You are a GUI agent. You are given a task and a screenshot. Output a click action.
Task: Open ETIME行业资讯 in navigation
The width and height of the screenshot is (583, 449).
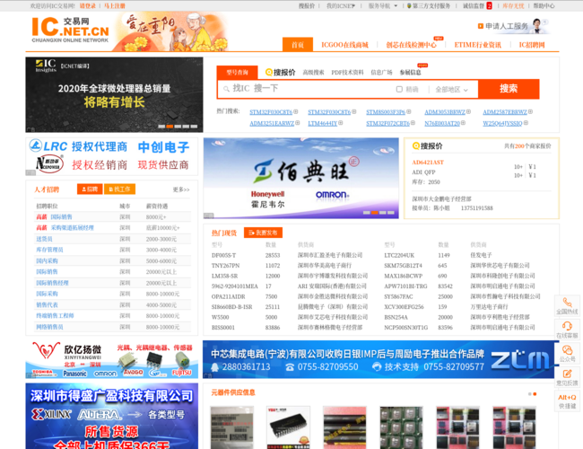pos(478,45)
